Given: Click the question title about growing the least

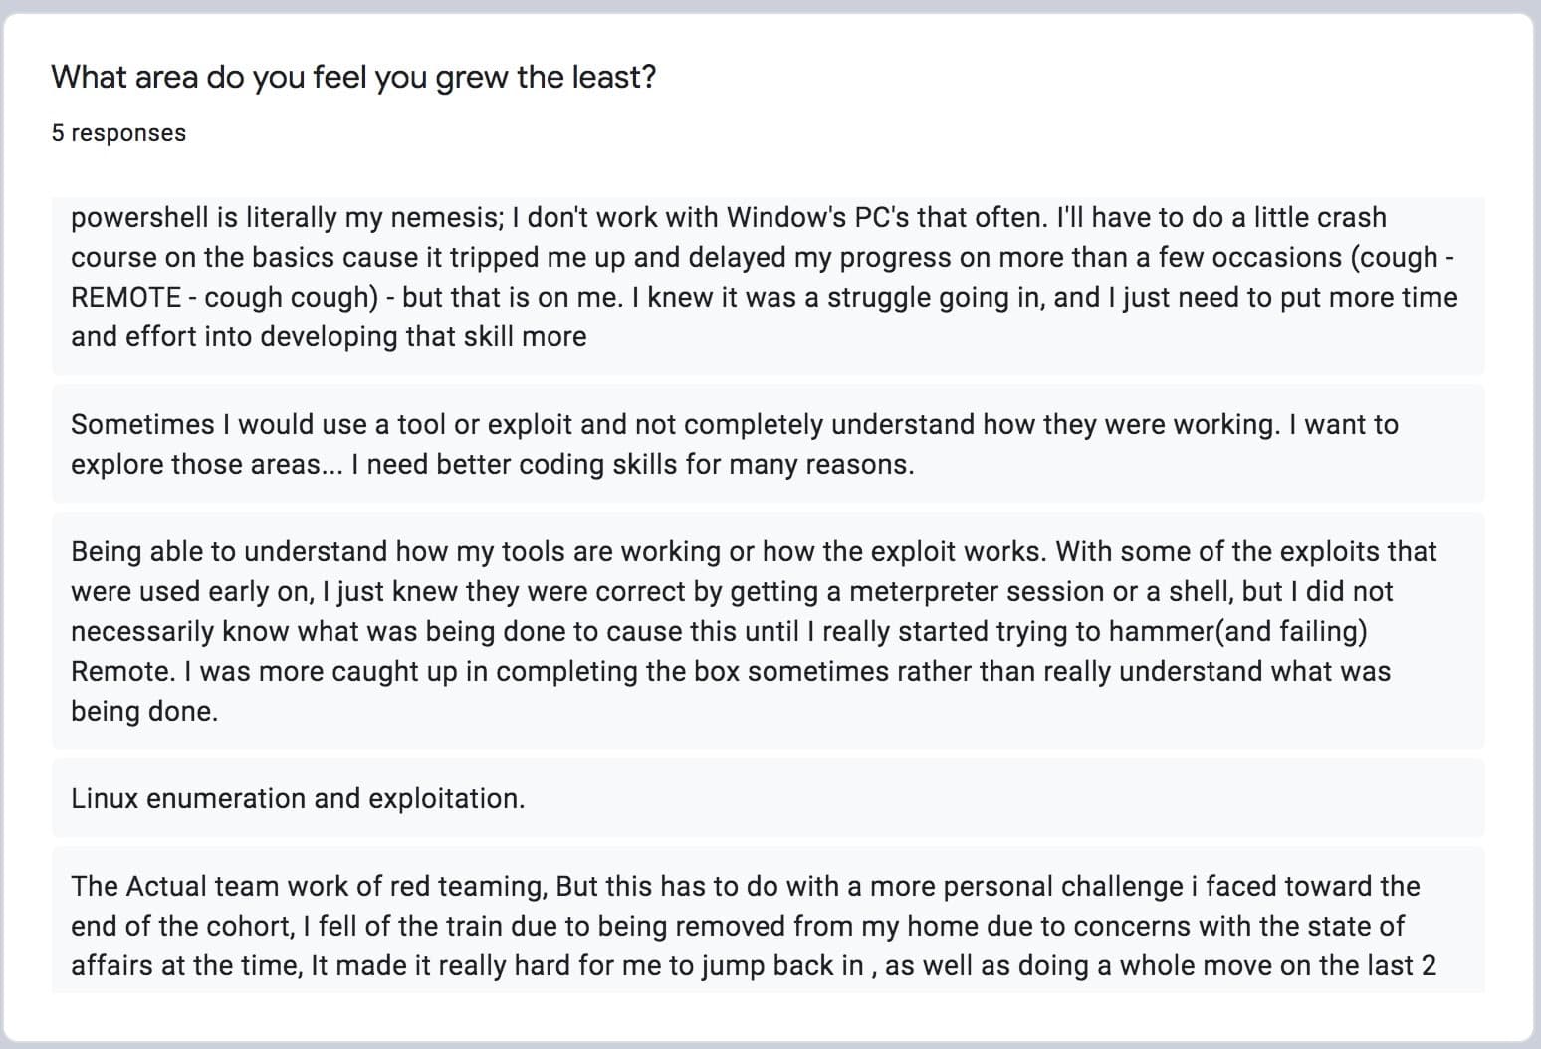Looking at the screenshot, I should (353, 77).
